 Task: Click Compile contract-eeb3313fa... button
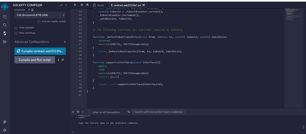click(40, 51)
